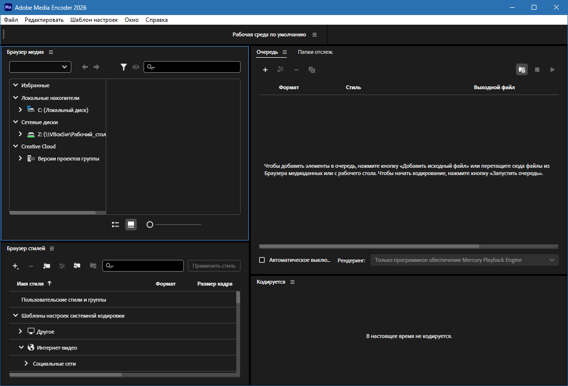Screen dimensions: 568x386
Task: Open style settings sliders icon in Style Browser
Action: (62, 266)
